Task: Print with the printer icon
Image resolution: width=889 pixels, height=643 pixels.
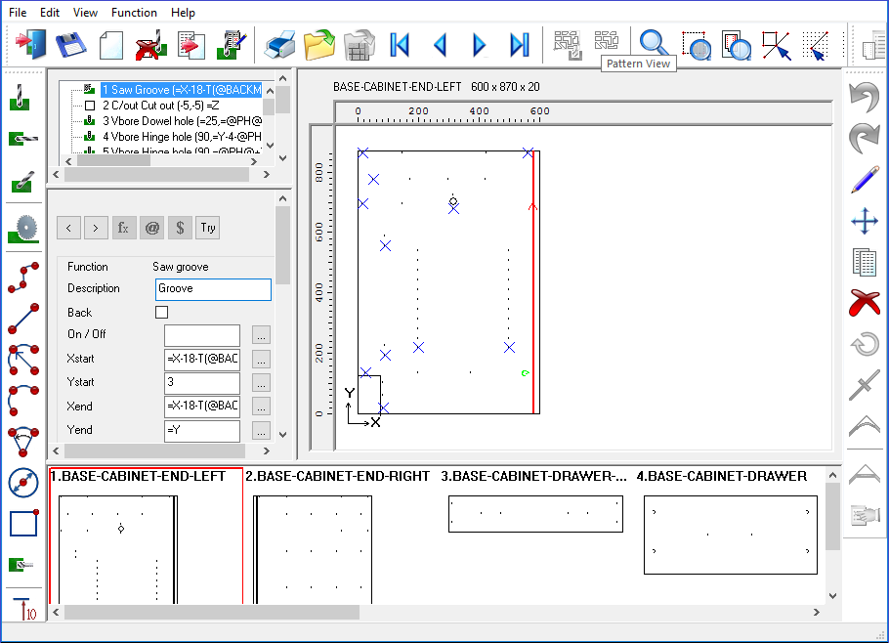Action: [279, 45]
